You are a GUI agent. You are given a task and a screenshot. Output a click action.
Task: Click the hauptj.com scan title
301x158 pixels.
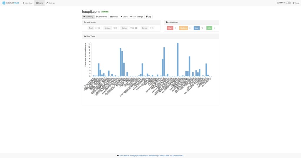(91, 12)
